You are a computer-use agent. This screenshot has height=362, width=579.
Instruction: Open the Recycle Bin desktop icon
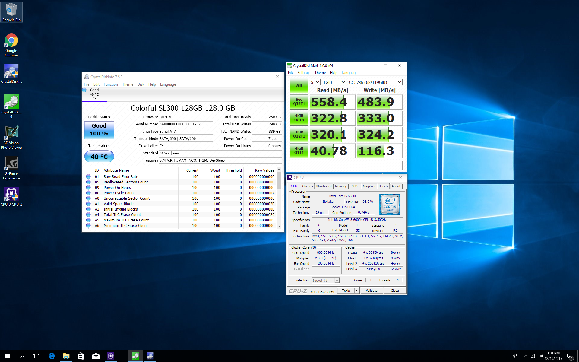(11, 12)
